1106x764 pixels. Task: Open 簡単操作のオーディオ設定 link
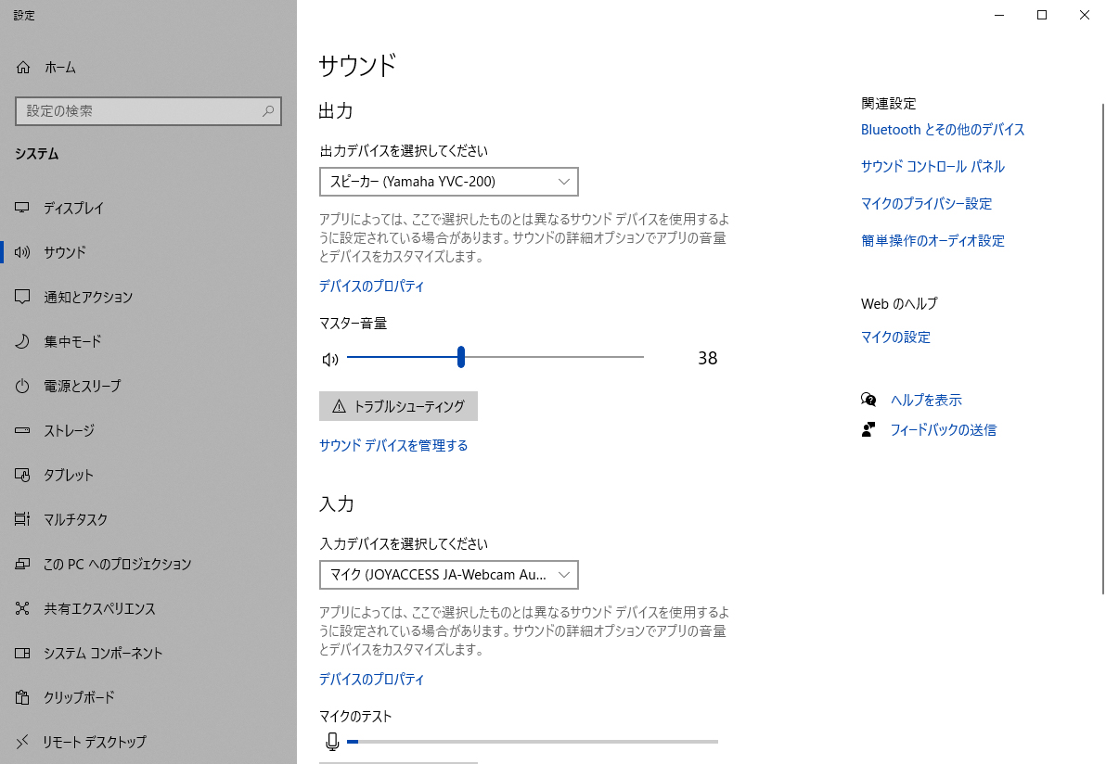click(932, 241)
